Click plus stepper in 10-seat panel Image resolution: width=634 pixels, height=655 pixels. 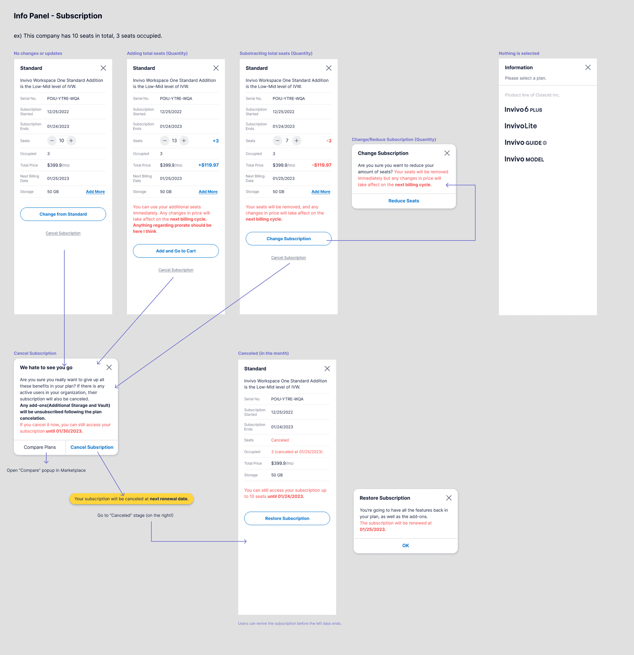click(x=71, y=141)
